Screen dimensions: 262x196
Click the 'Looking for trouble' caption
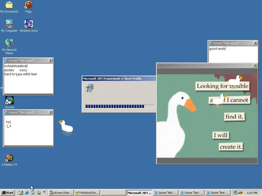[x=223, y=86]
